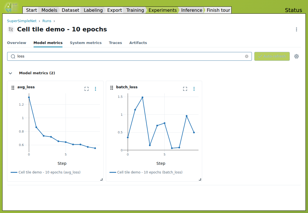Focus the metrics search field
Screen dimensions: 308x213
point(129,56)
